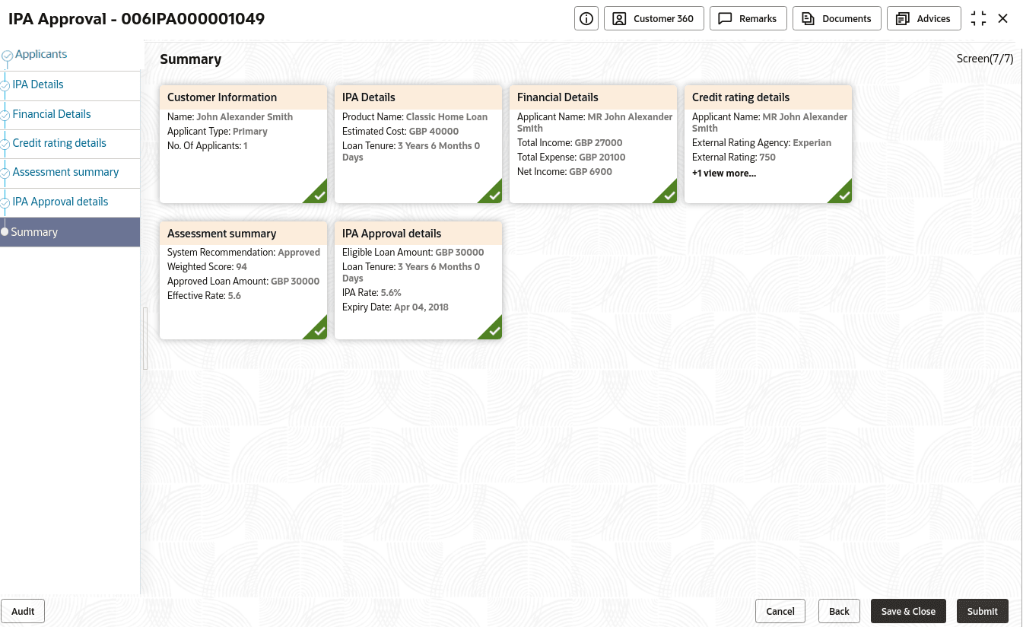
Task: Switch to the Financial Details step
Action: click(52, 114)
